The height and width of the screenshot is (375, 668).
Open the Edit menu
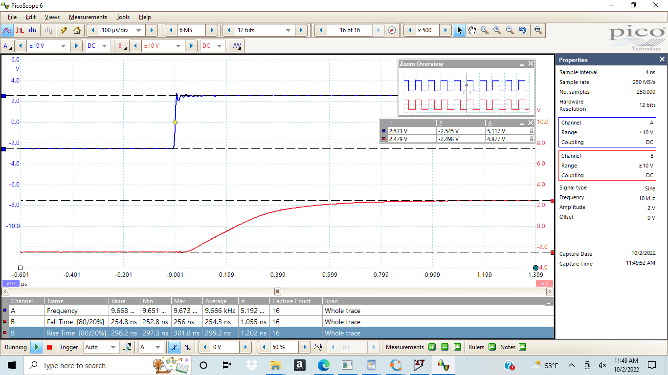(x=31, y=17)
